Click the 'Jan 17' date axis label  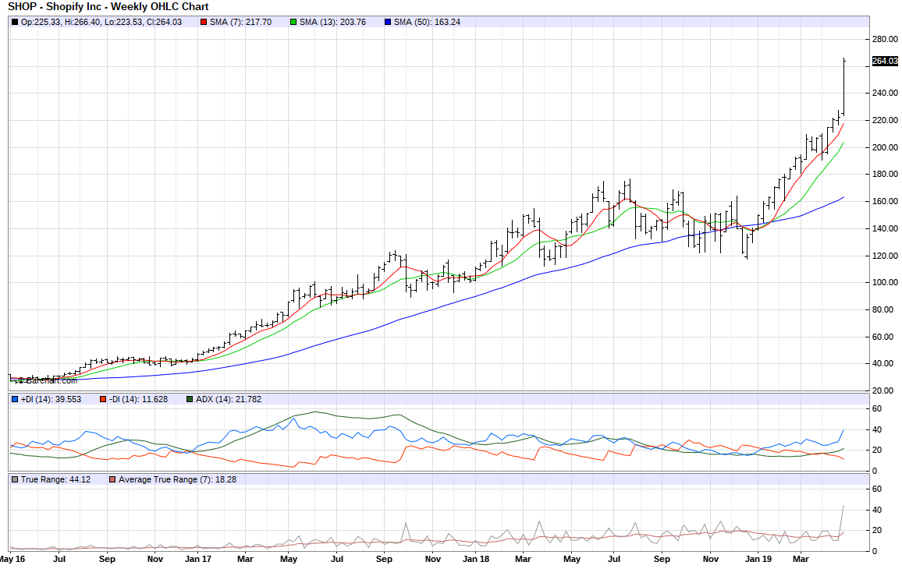pyautogui.click(x=198, y=559)
